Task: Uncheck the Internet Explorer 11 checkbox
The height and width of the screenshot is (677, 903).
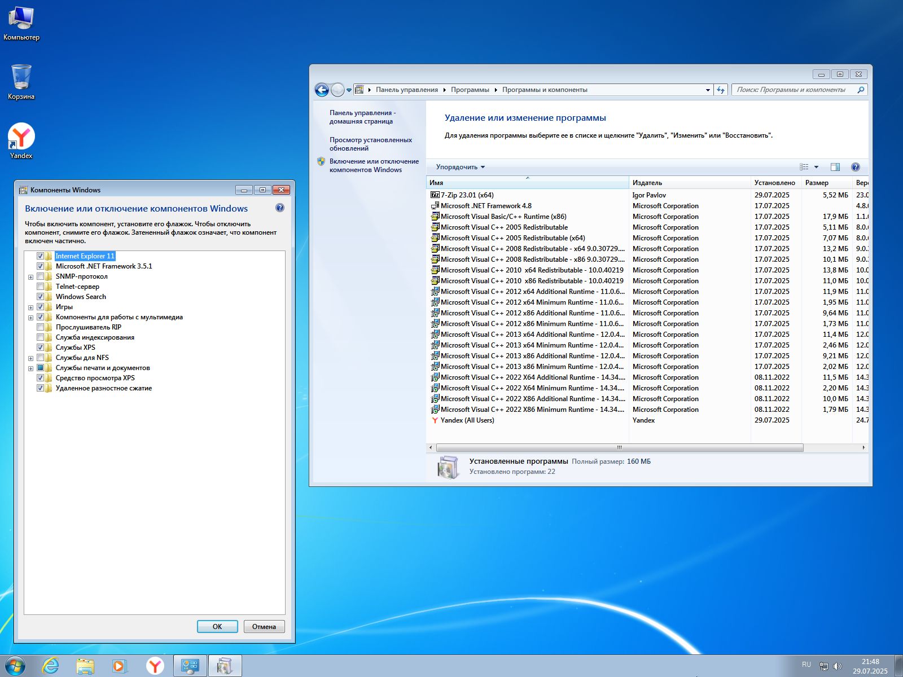Action: (x=40, y=256)
